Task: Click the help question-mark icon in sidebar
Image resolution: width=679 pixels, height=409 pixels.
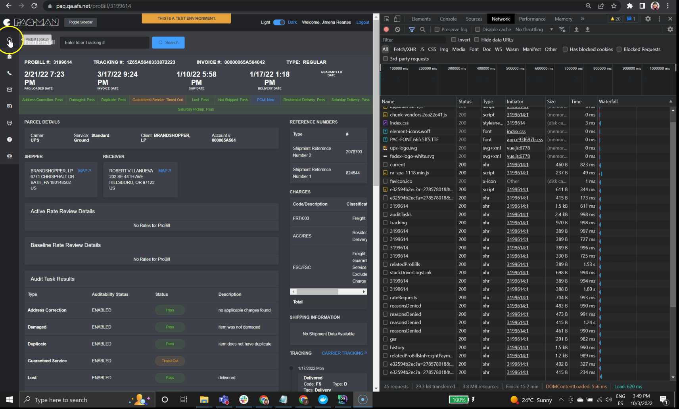Action: tap(9, 140)
